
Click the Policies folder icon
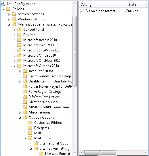(x=8, y=9)
